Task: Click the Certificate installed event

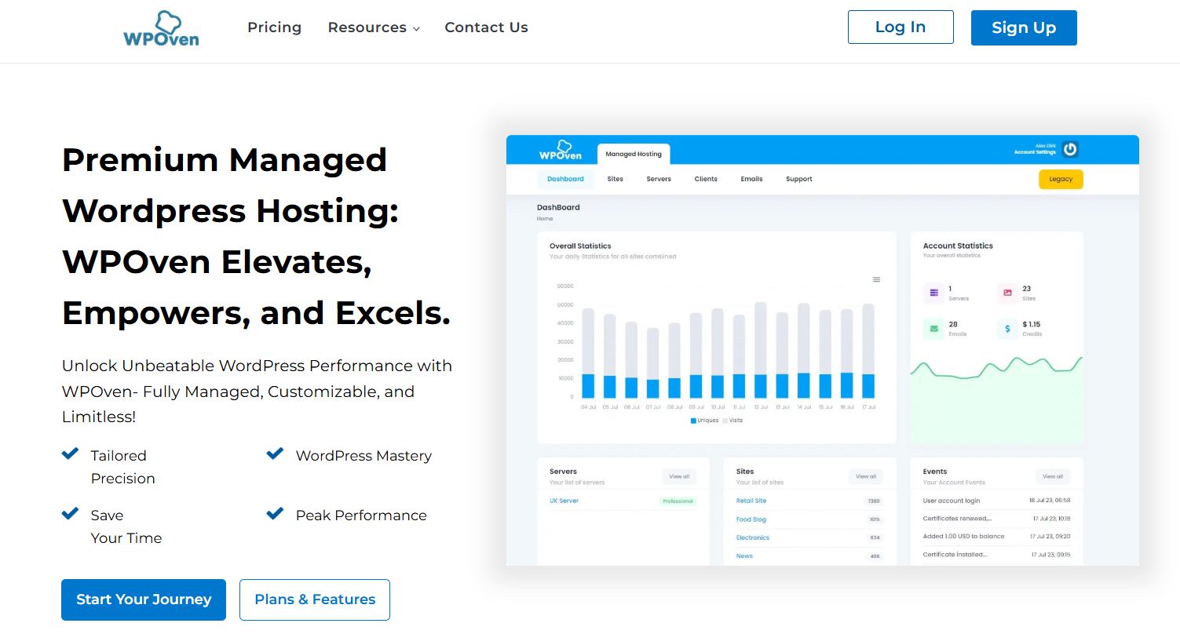Action: click(955, 555)
